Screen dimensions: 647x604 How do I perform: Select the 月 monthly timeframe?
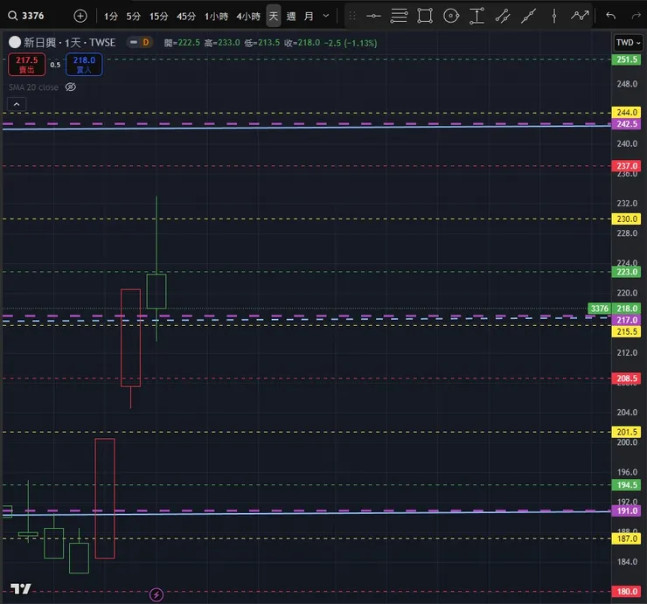click(309, 17)
